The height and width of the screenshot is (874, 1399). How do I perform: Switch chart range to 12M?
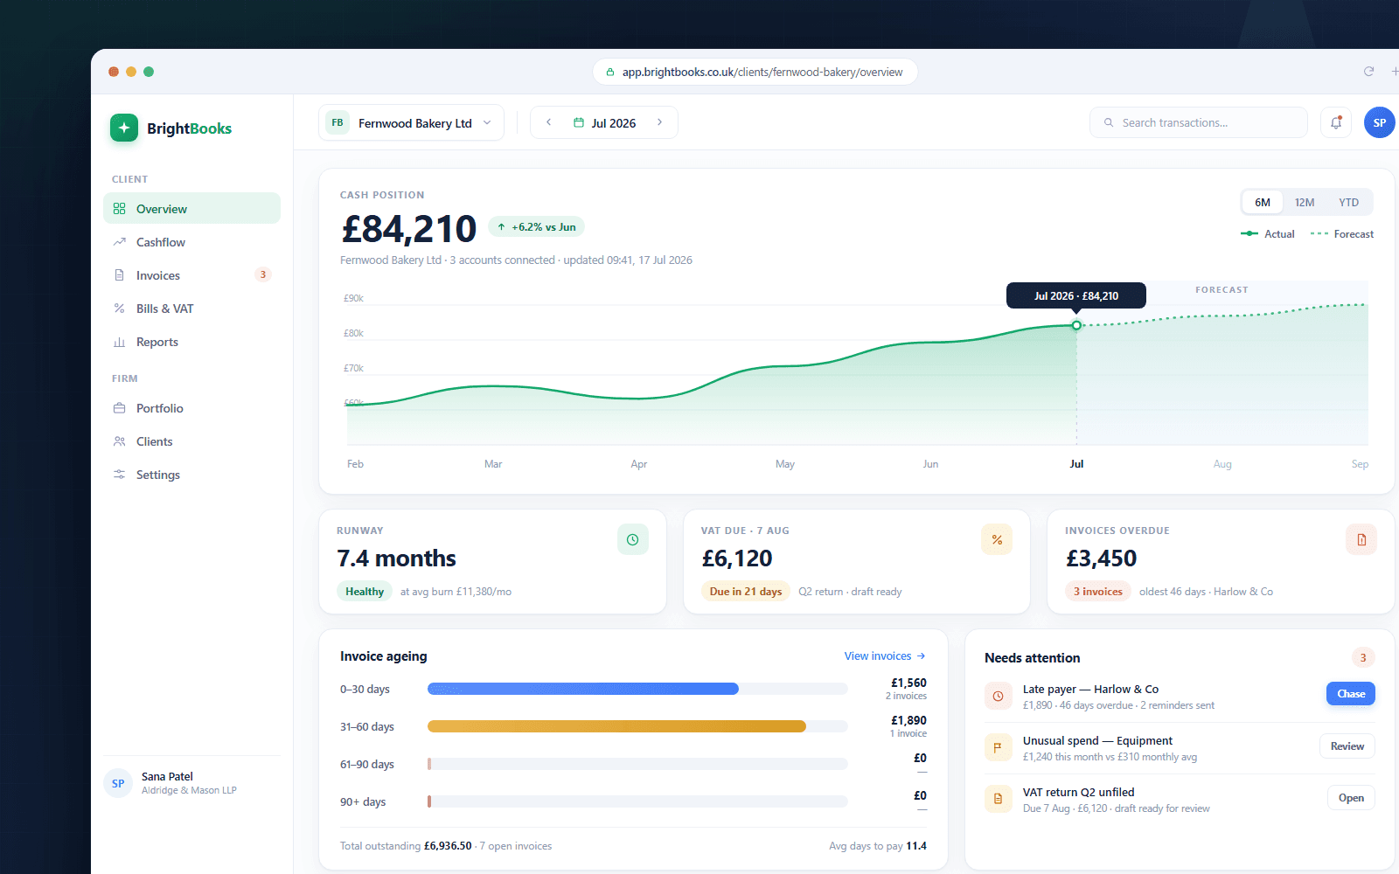pyautogui.click(x=1305, y=202)
